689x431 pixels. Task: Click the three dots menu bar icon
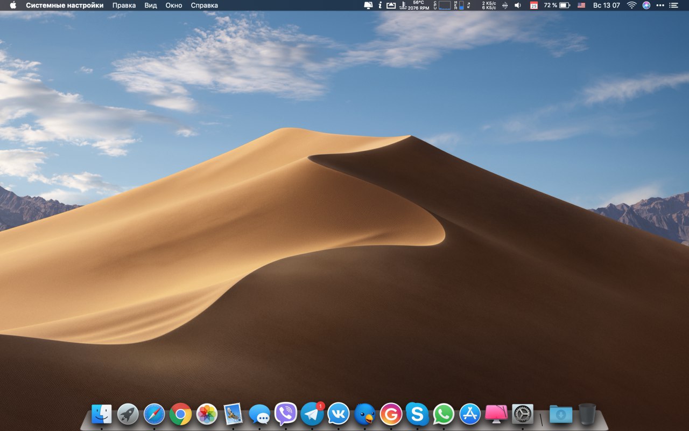[660, 5]
